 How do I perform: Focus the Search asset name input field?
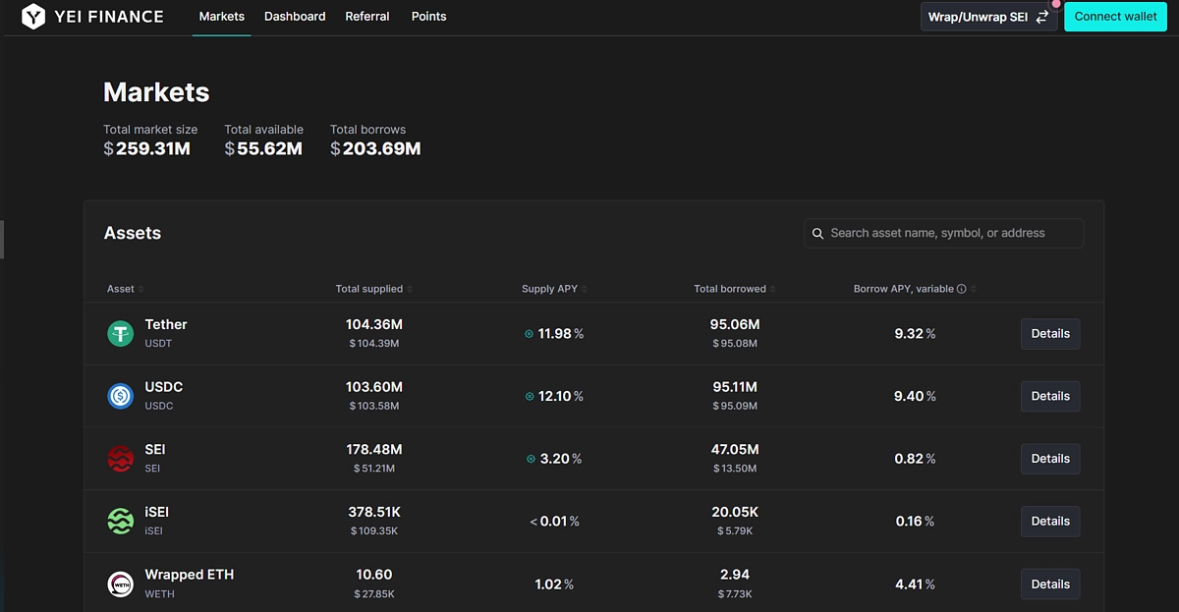pos(944,234)
